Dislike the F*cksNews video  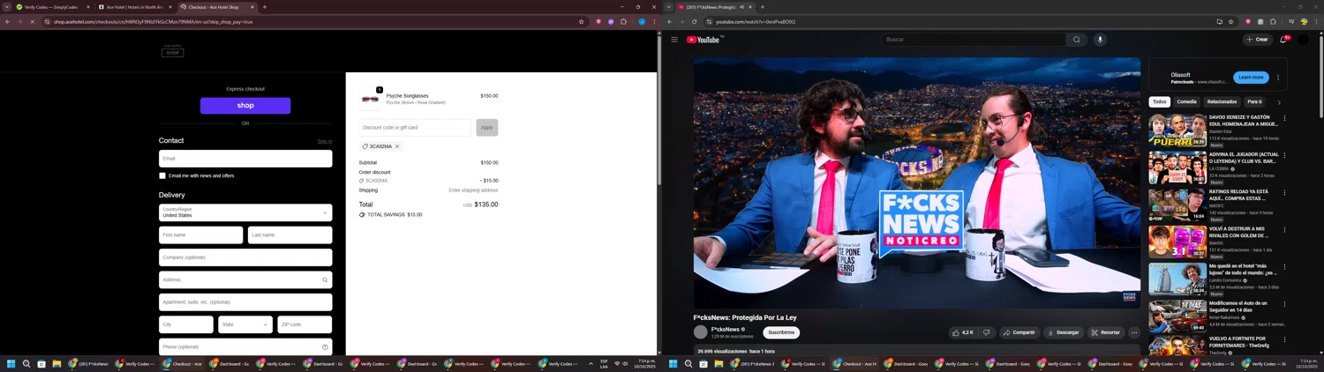click(986, 332)
